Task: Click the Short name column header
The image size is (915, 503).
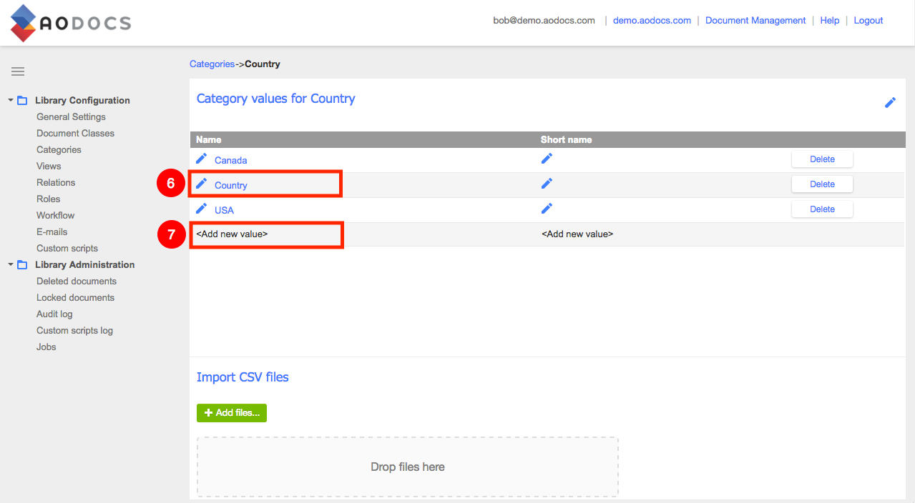Action: (x=566, y=140)
